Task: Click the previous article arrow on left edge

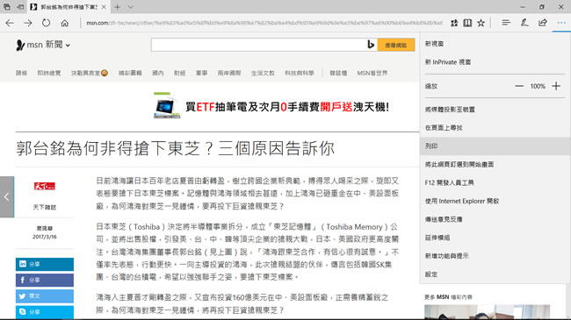Action: [x=7, y=197]
